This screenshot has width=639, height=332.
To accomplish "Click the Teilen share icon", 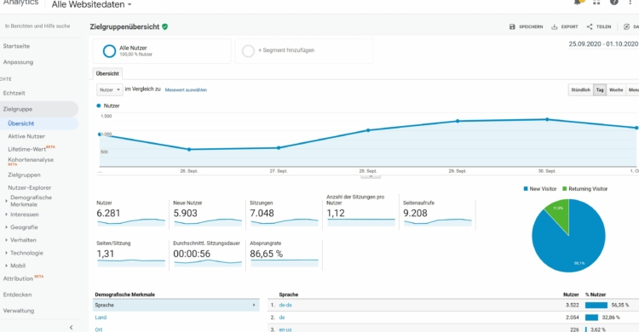I will click(x=590, y=27).
